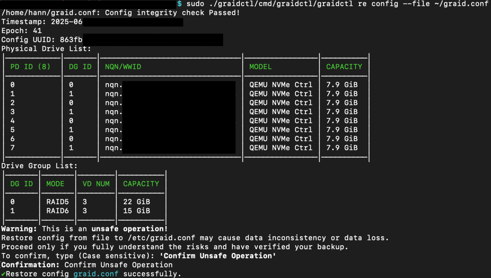Click the graid.conf green filename link

pyautogui.click(x=96, y=273)
